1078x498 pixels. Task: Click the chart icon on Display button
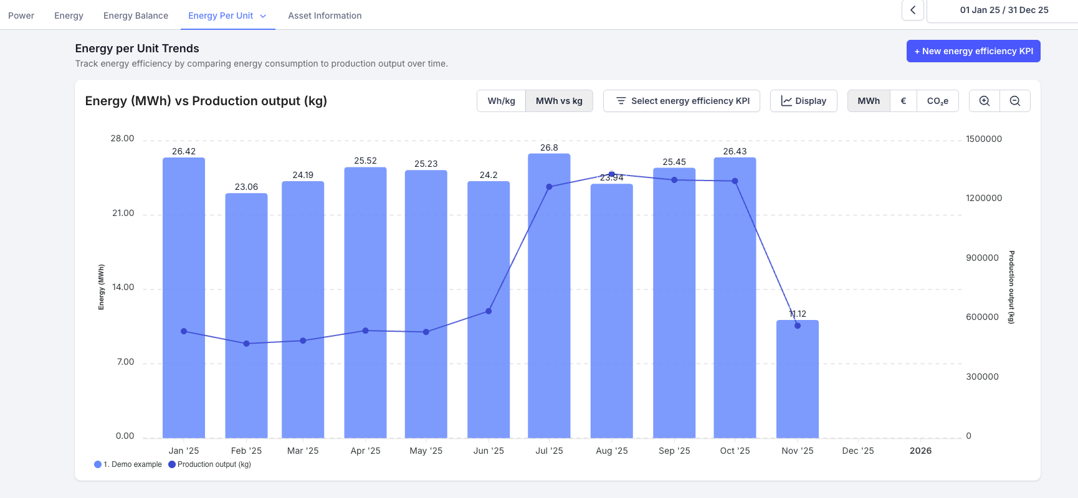click(x=786, y=101)
